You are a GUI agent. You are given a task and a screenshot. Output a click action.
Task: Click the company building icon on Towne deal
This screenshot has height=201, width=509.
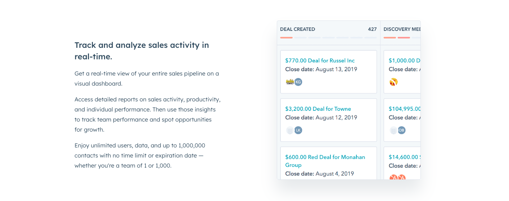pos(290,130)
